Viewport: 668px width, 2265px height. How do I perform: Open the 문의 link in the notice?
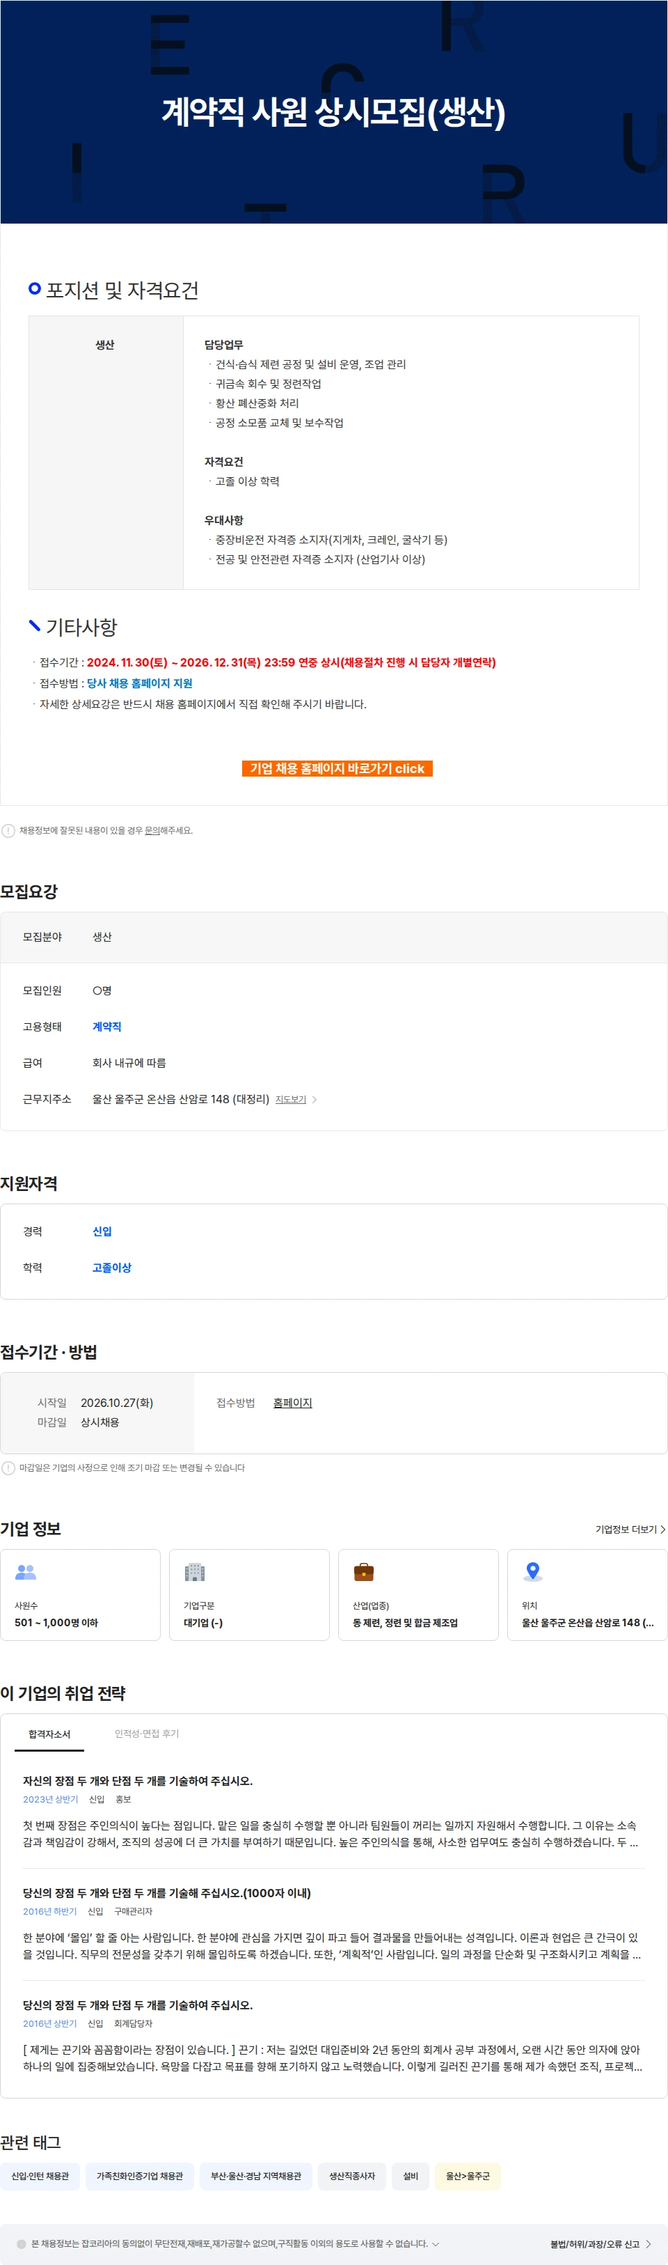pyautogui.click(x=152, y=830)
